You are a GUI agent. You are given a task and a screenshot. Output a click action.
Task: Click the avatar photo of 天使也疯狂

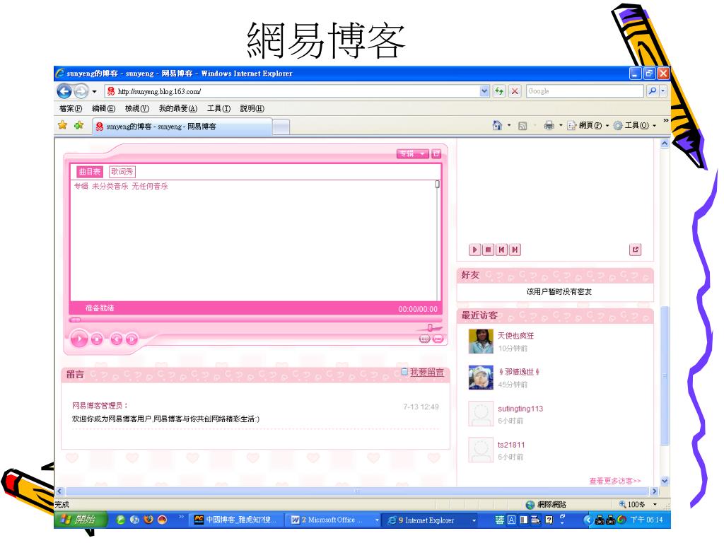[x=481, y=341]
